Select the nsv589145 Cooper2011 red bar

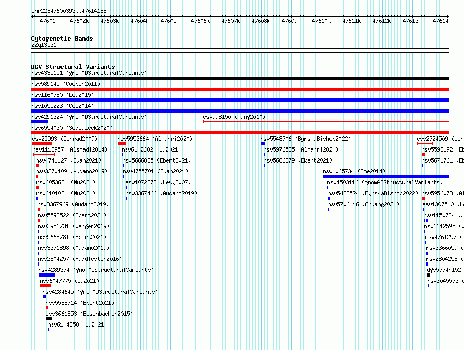pyautogui.click(x=240, y=89)
